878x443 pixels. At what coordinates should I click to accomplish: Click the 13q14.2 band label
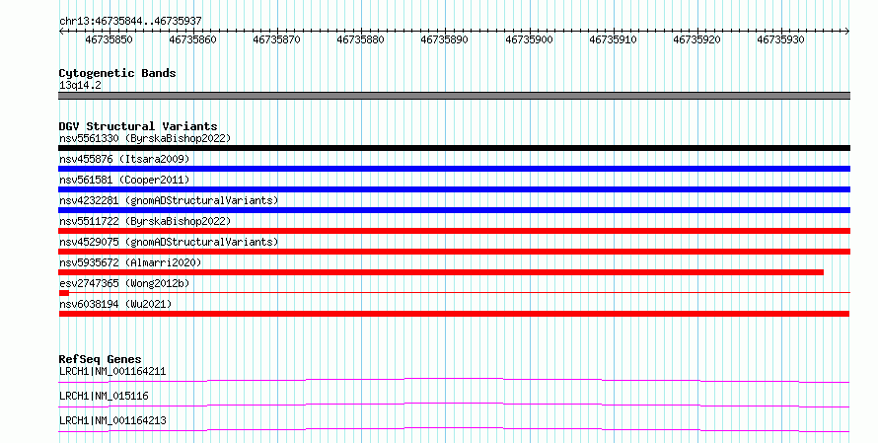(x=80, y=86)
